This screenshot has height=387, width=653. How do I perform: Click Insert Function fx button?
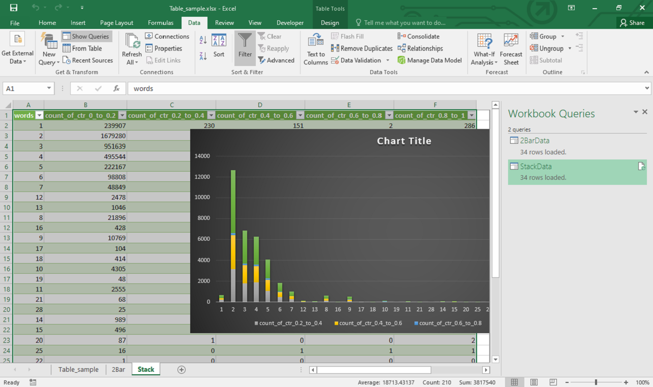pos(116,88)
